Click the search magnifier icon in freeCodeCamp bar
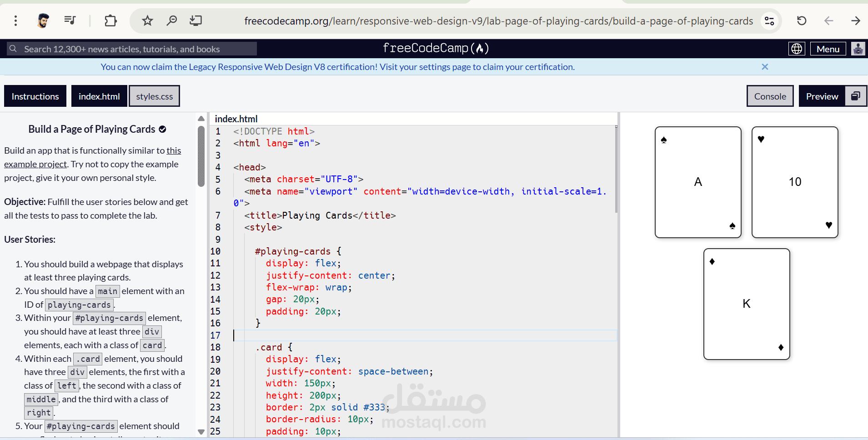This screenshot has height=440, width=868. 13,49
